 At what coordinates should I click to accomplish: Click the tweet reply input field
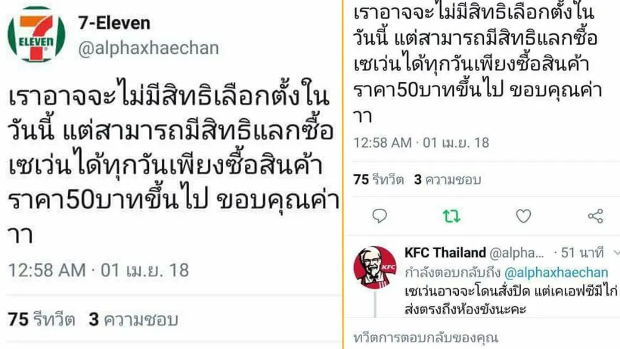[x=482, y=338]
